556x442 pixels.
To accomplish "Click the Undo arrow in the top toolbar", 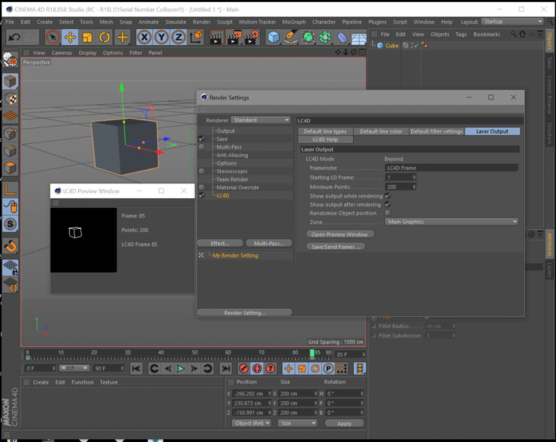I will click(x=14, y=37).
